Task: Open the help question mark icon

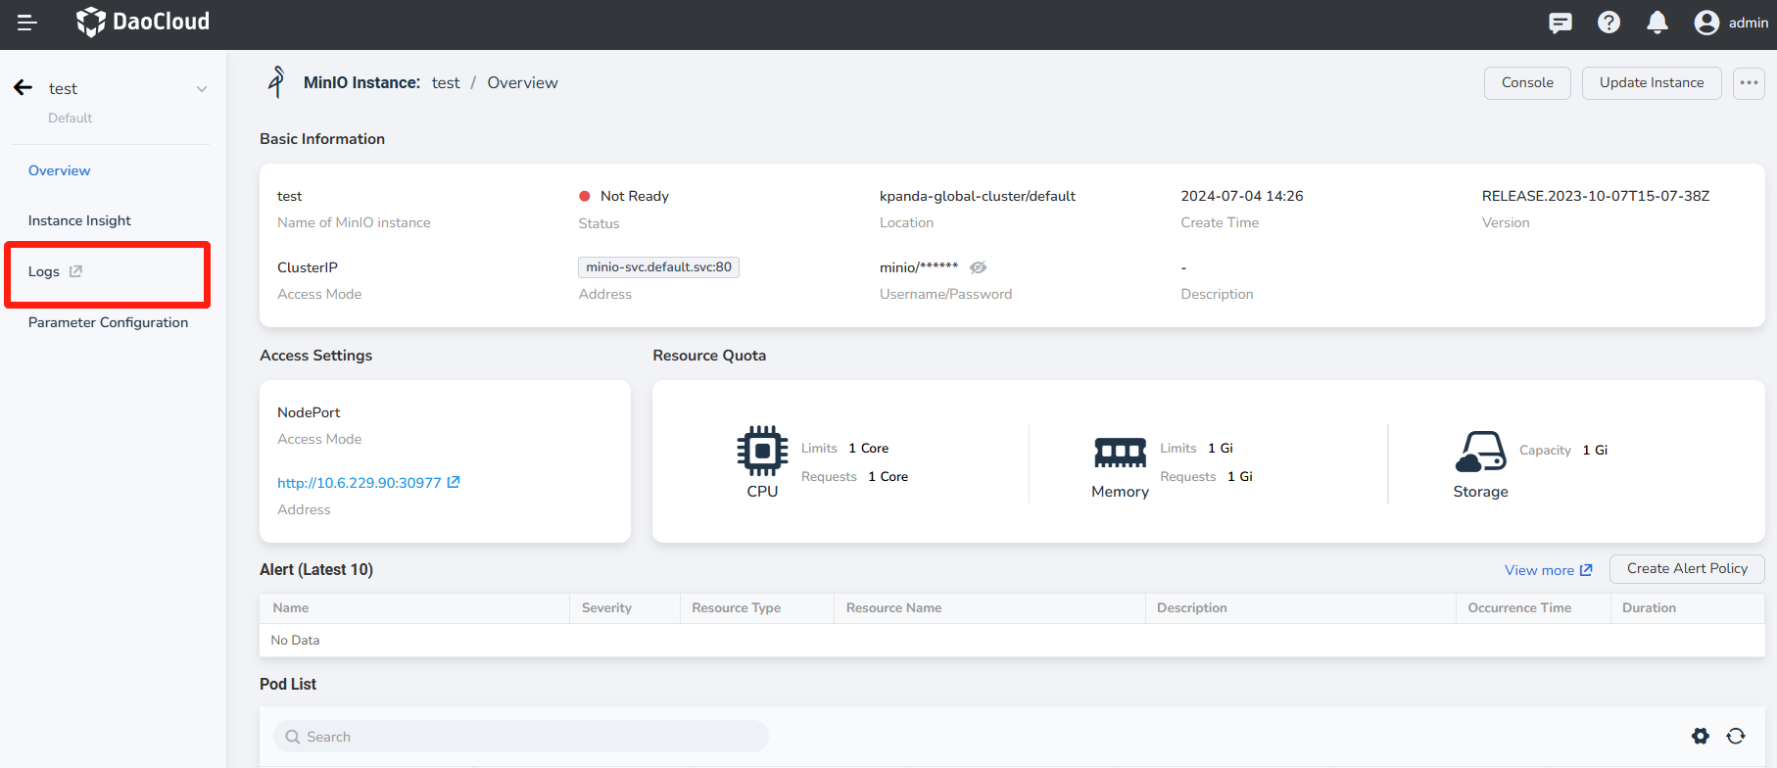Action: [1609, 23]
